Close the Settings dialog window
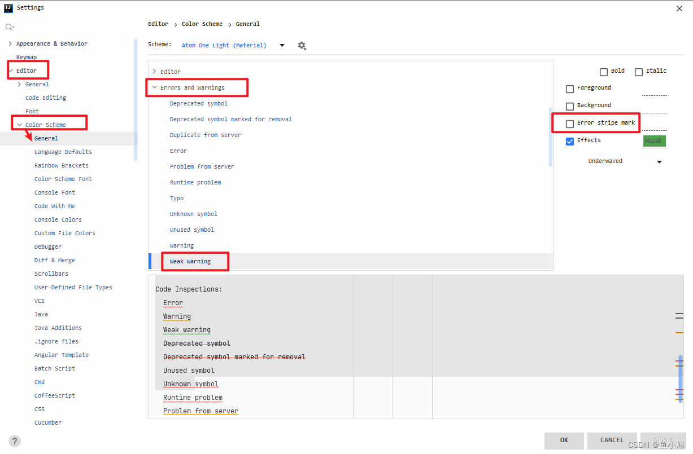The height and width of the screenshot is (454, 693). [679, 8]
